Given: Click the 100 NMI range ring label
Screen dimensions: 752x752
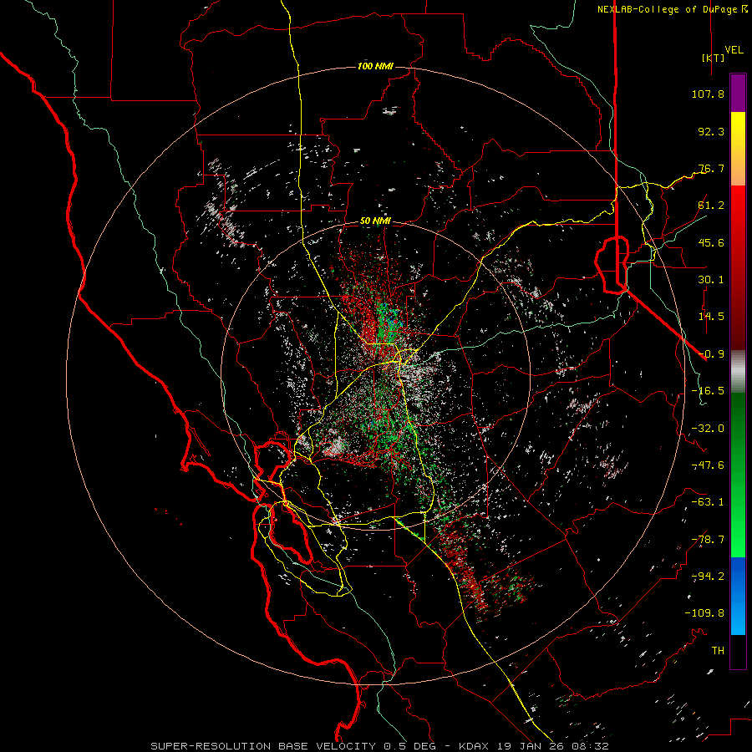Looking at the screenshot, I should [375, 66].
